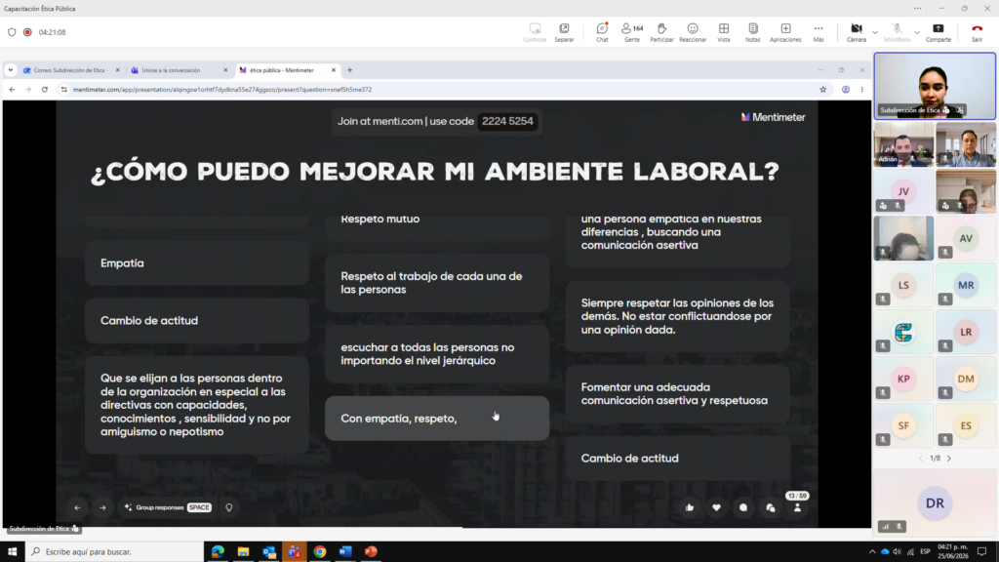Click the Mentimeter logo link
The width and height of the screenshot is (999, 562).
(773, 117)
